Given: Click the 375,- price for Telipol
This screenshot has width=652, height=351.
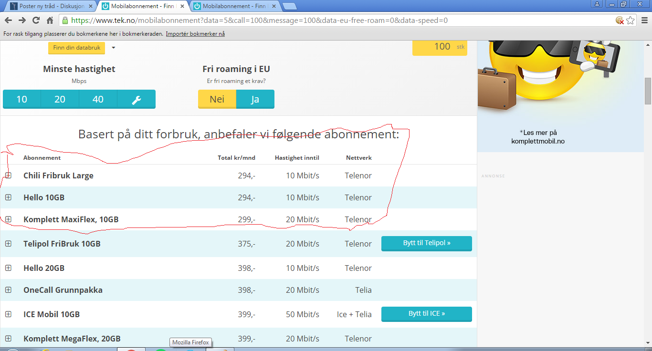Looking at the screenshot, I should click(x=247, y=244).
